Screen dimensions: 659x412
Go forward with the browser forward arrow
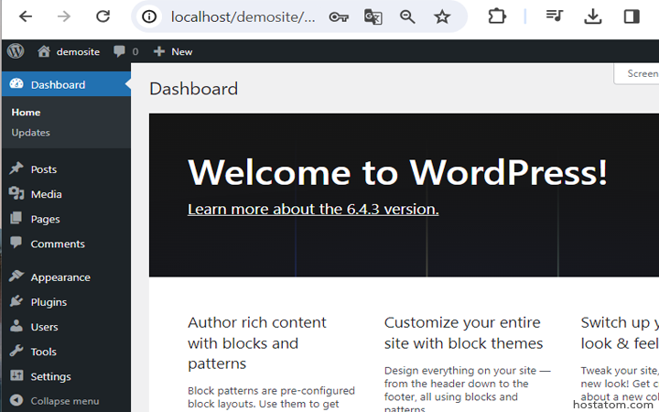[64, 16]
